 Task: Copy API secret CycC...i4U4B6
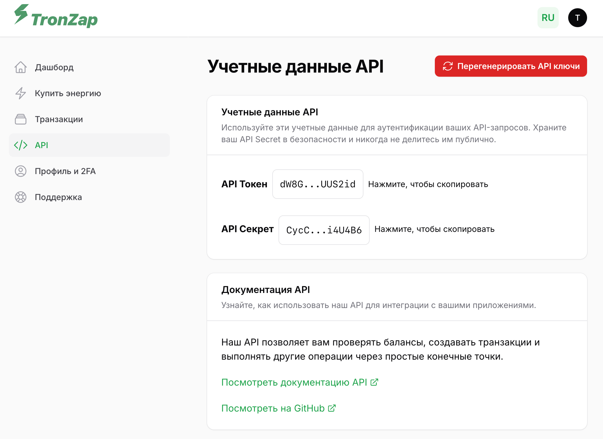[x=324, y=230]
